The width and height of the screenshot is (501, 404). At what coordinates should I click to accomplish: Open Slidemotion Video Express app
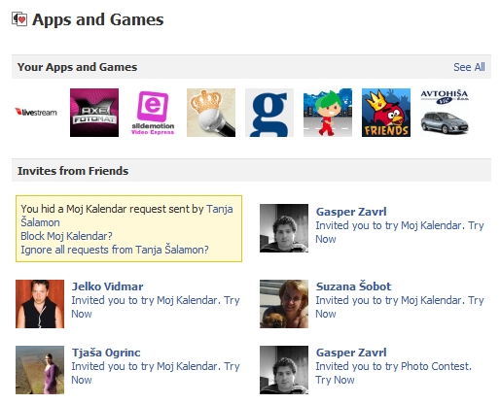pos(153,113)
